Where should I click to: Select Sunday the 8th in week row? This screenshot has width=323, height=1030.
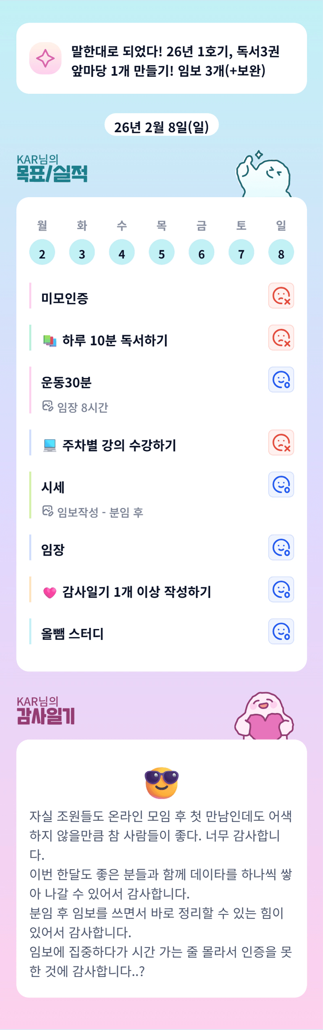[x=281, y=253]
